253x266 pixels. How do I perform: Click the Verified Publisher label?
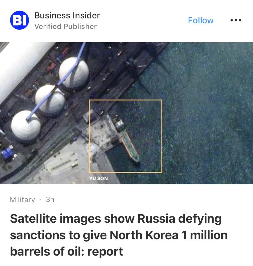pos(65,26)
